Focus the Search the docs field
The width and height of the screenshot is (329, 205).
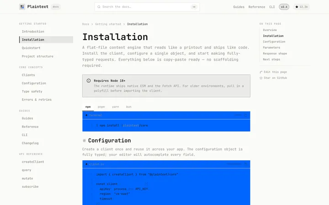[147, 7]
